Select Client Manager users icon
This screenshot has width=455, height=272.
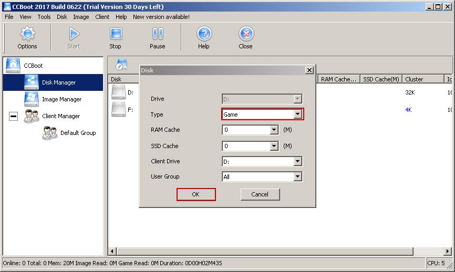pyautogui.click(x=32, y=116)
